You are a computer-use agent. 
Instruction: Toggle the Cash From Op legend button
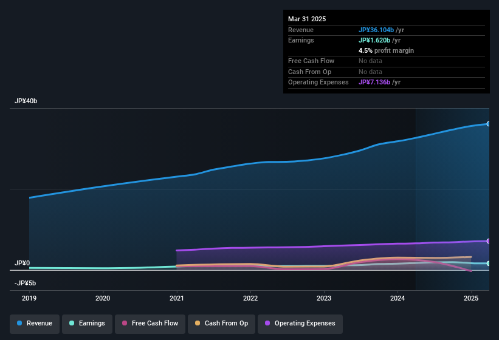coord(221,324)
